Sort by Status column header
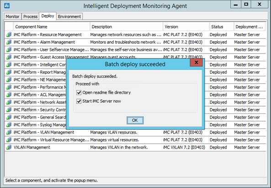The width and height of the screenshot is (271, 188). tap(222, 27)
